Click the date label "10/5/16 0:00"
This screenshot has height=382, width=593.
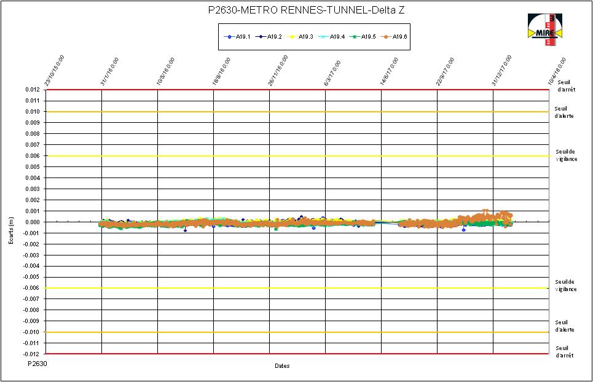click(x=165, y=72)
